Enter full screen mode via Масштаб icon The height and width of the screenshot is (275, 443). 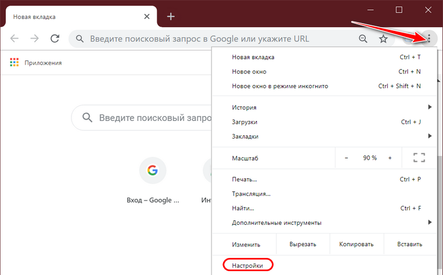click(x=419, y=158)
